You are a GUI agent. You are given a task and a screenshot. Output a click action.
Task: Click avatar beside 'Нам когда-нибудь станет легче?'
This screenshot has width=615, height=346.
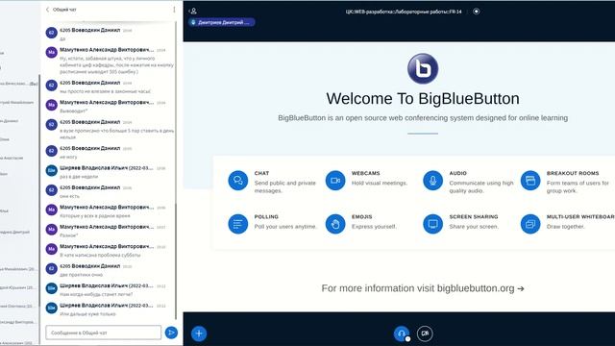pos(51,288)
